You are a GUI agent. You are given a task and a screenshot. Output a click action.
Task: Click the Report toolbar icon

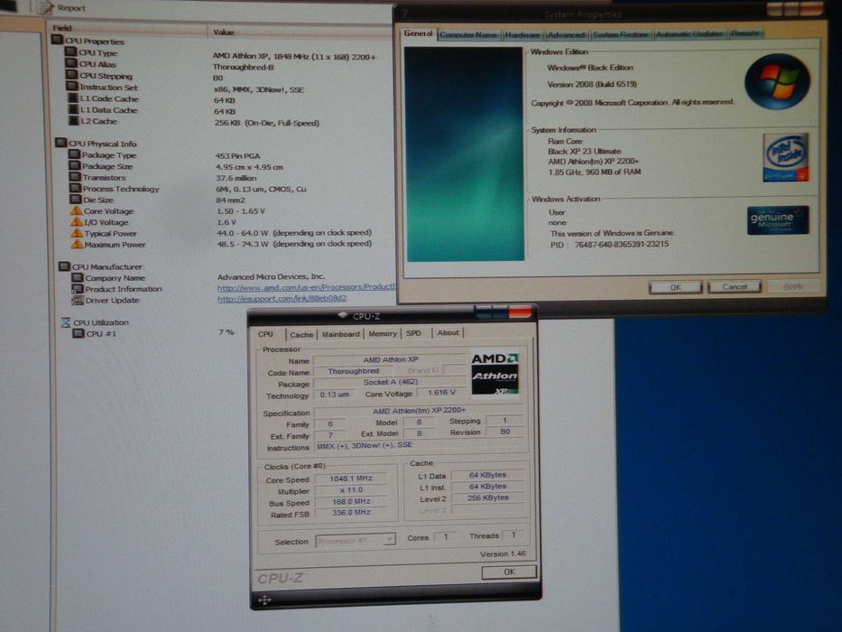47,7
